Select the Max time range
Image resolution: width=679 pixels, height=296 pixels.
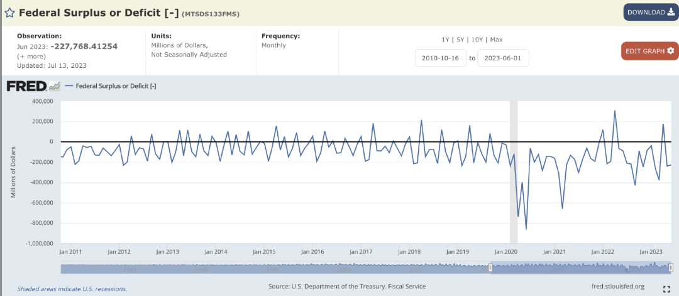pos(496,40)
